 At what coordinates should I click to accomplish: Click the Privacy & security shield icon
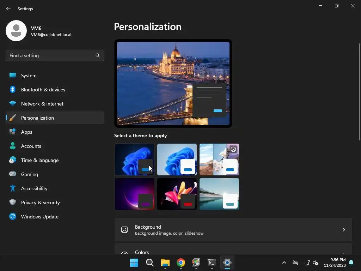[x=13, y=202]
